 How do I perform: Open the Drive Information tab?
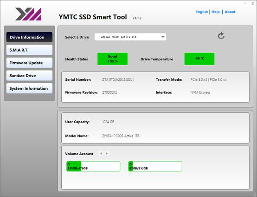29,37
